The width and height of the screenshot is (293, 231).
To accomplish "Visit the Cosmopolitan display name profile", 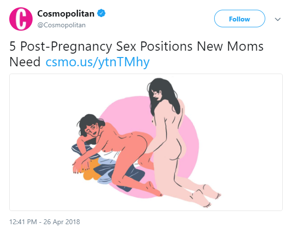I will coord(66,14).
